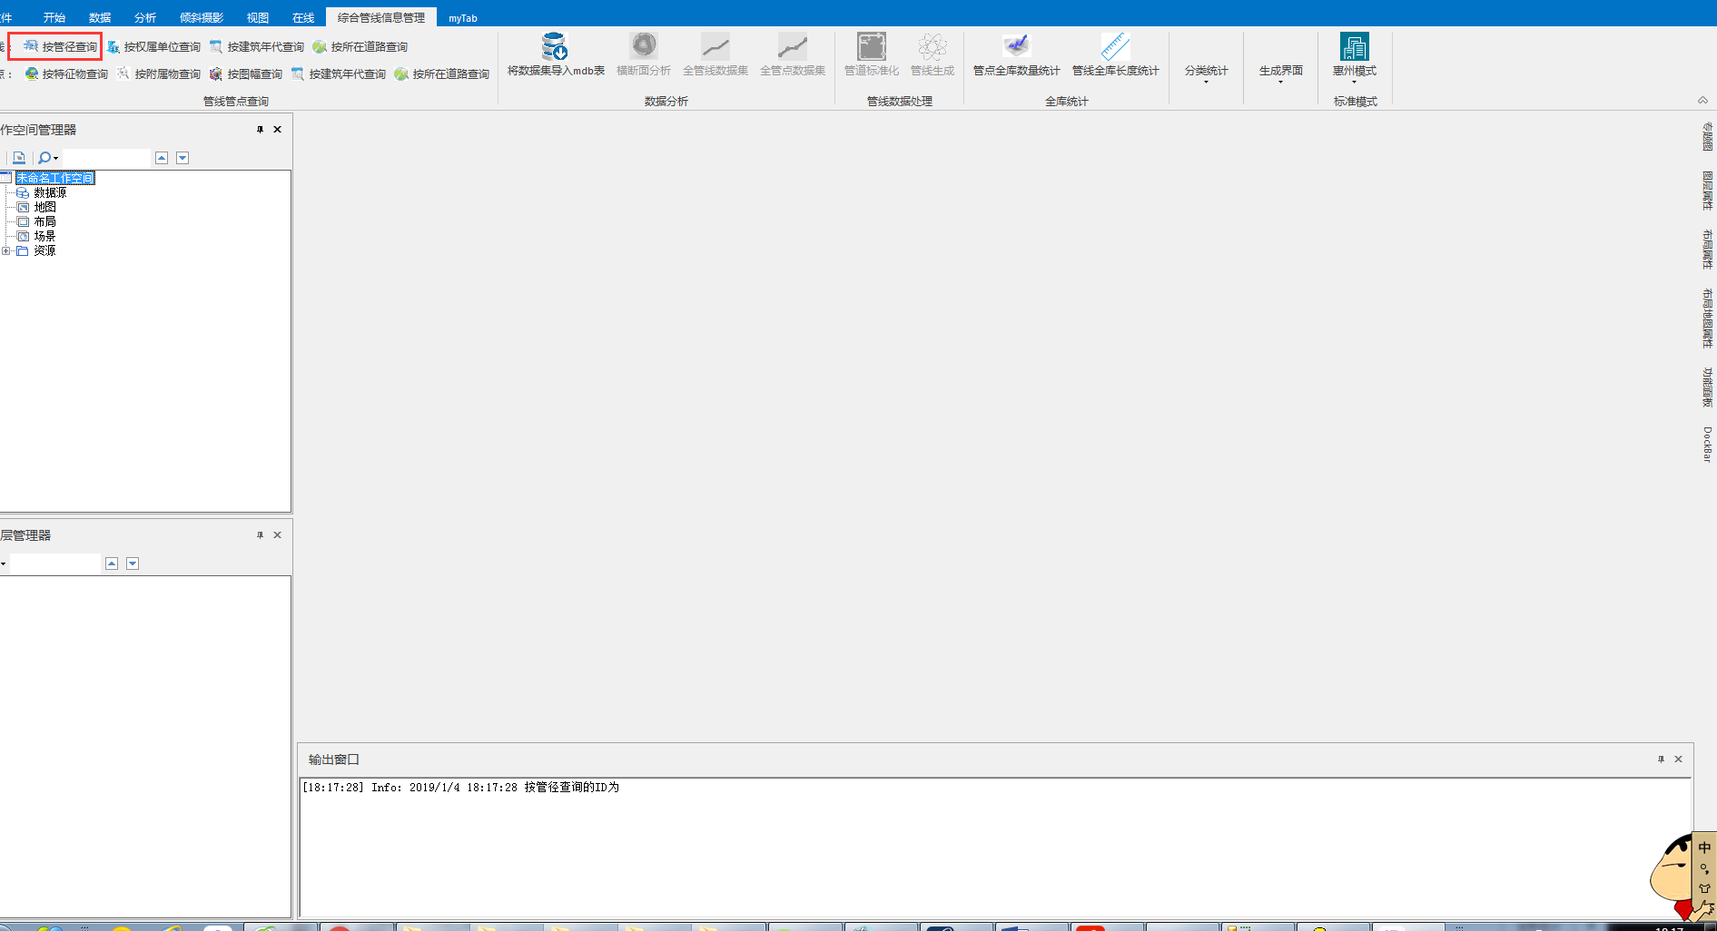Open the myTab ribbon tab

point(462,17)
